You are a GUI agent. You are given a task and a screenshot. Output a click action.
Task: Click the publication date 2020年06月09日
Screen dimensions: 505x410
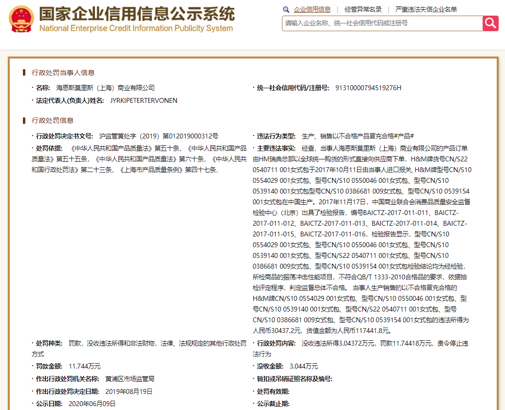point(92,404)
